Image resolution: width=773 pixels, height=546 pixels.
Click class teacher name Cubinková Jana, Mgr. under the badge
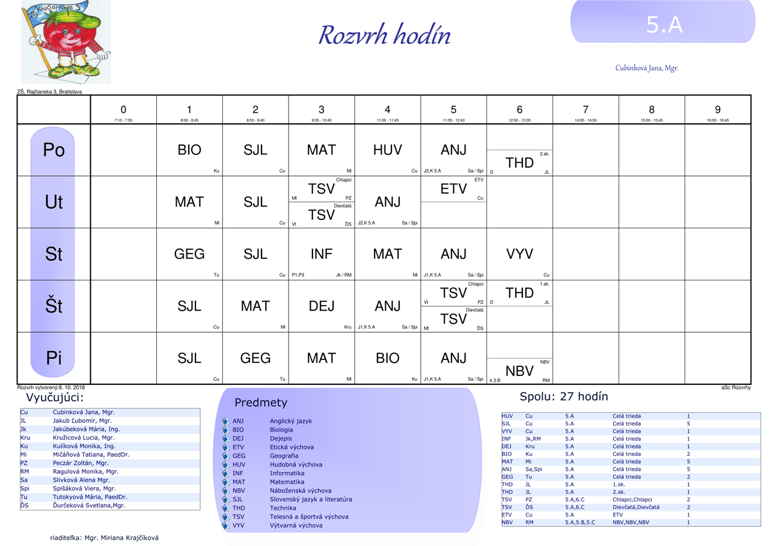coord(647,68)
